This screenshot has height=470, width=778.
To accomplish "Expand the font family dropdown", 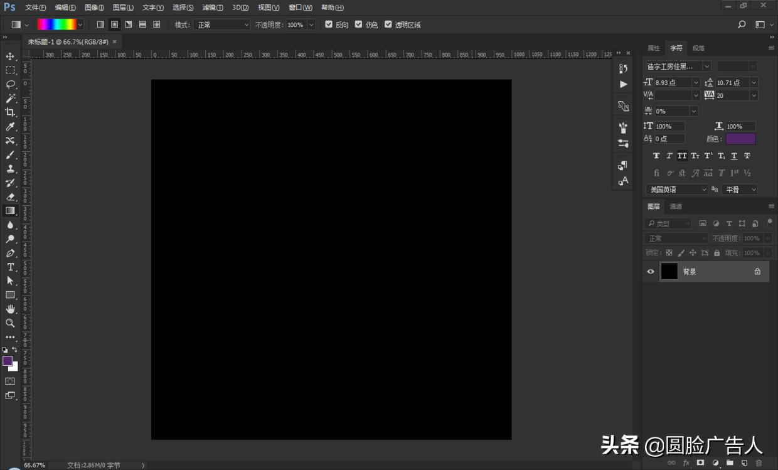I will [x=707, y=66].
